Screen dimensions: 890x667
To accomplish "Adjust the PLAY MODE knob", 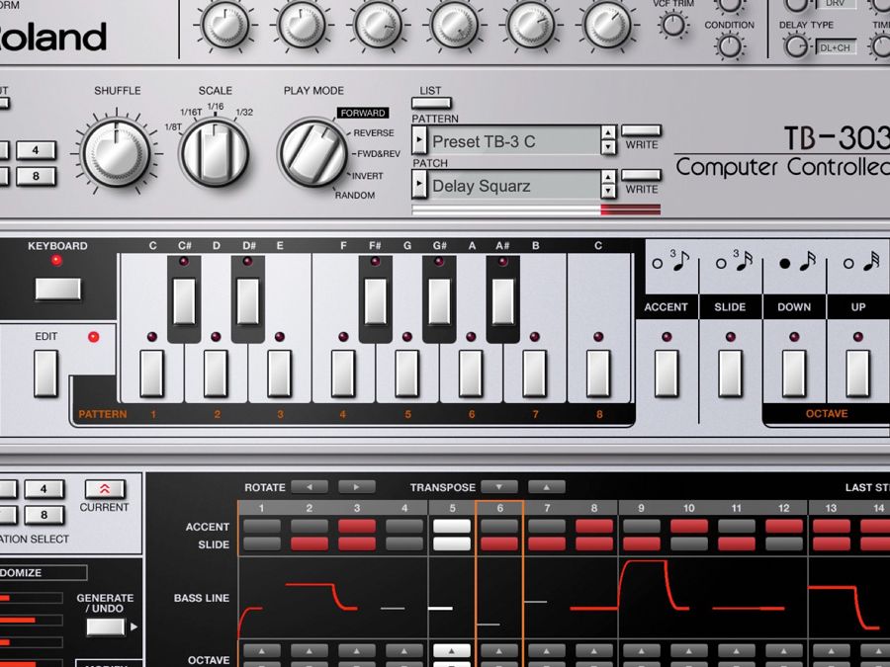I will (312, 153).
